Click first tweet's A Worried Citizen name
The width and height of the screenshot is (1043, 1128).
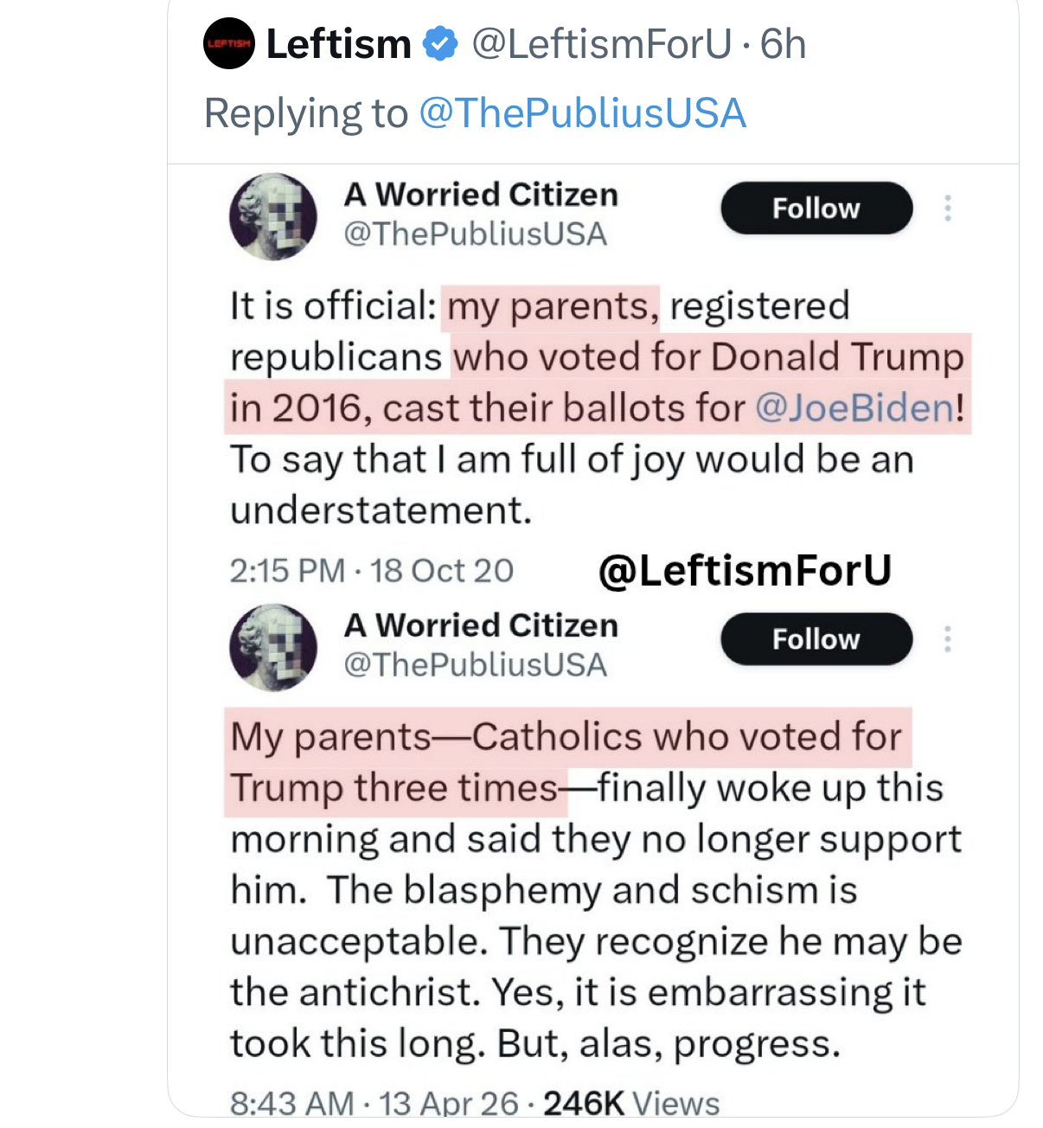click(x=481, y=195)
